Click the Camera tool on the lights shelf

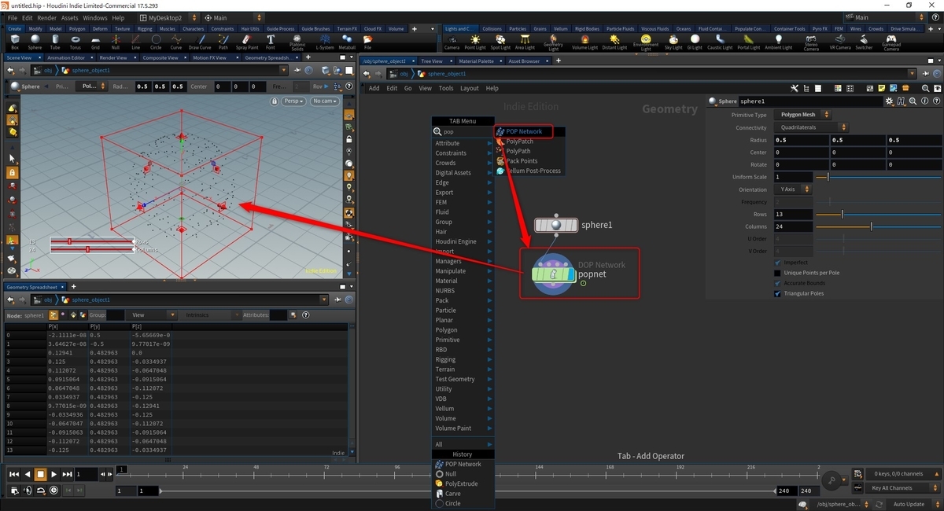pyautogui.click(x=452, y=41)
